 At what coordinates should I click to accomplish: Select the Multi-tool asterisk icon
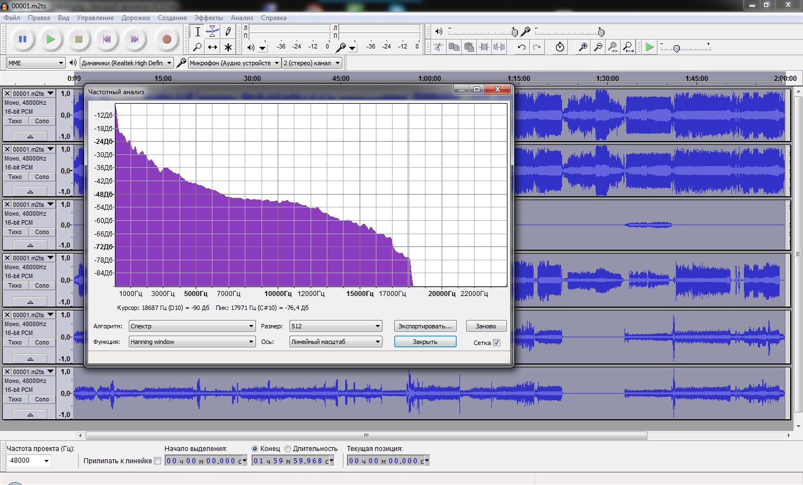click(x=228, y=47)
